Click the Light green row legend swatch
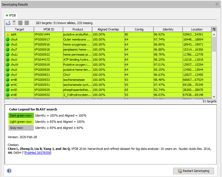 point(21,122)
